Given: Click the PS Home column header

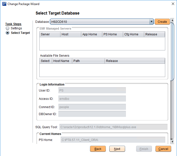Looking at the screenshot, I should 113,34.
